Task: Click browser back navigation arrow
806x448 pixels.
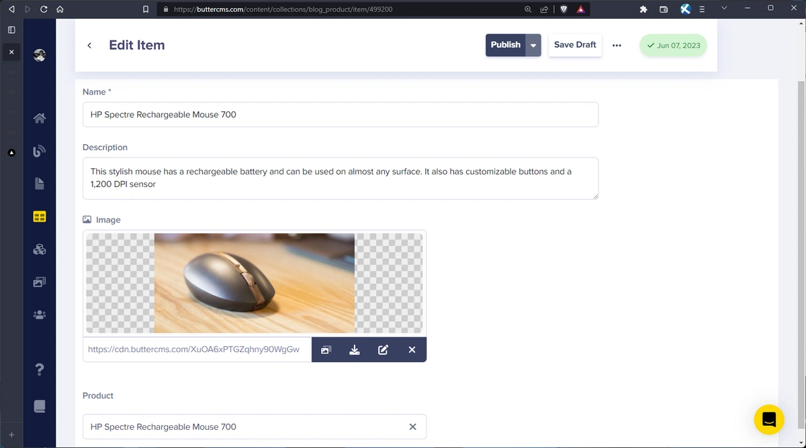Action: coord(11,9)
